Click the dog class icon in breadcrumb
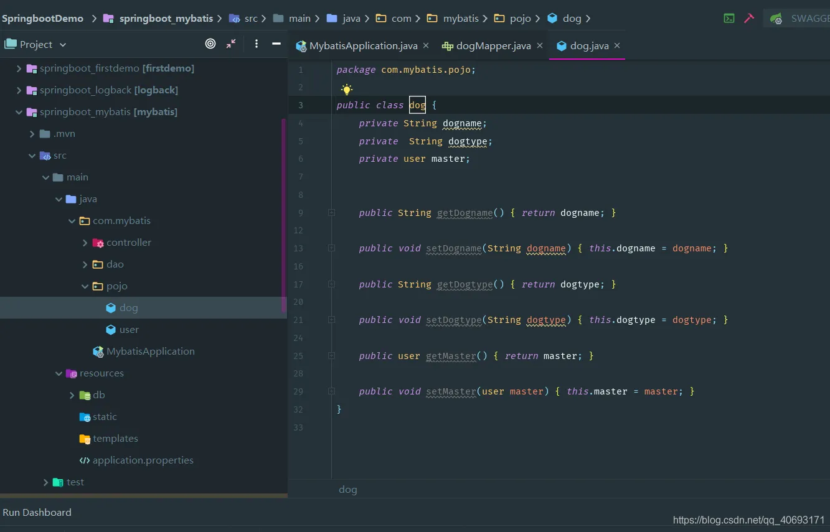This screenshot has width=830, height=532. tap(552, 18)
